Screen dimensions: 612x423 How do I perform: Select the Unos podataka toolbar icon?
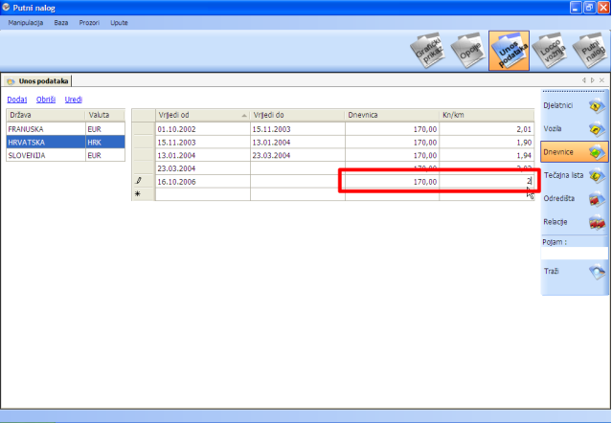(x=509, y=51)
